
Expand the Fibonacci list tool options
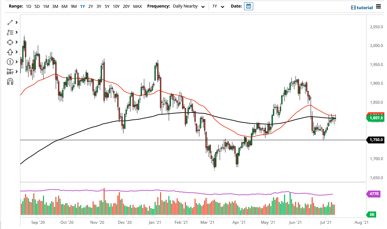[x=16, y=32]
